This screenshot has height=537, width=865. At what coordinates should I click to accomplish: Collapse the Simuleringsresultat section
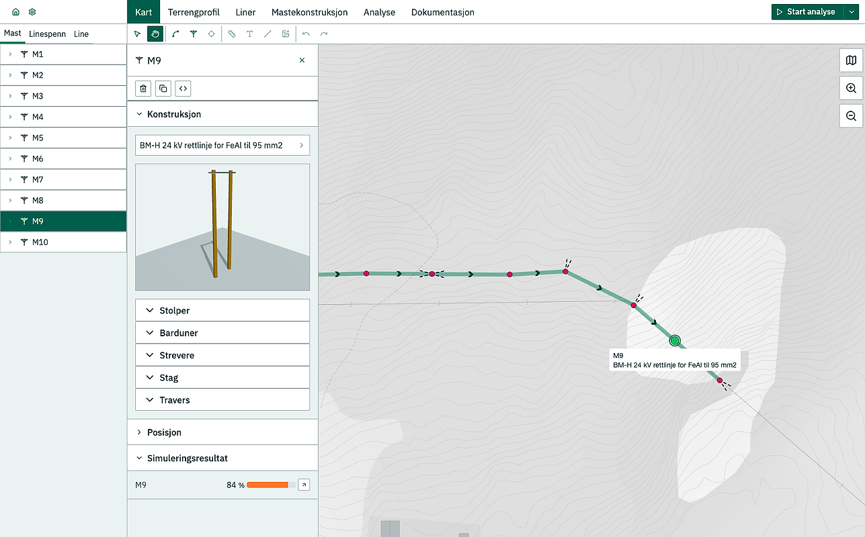click(x=222, y=458)
